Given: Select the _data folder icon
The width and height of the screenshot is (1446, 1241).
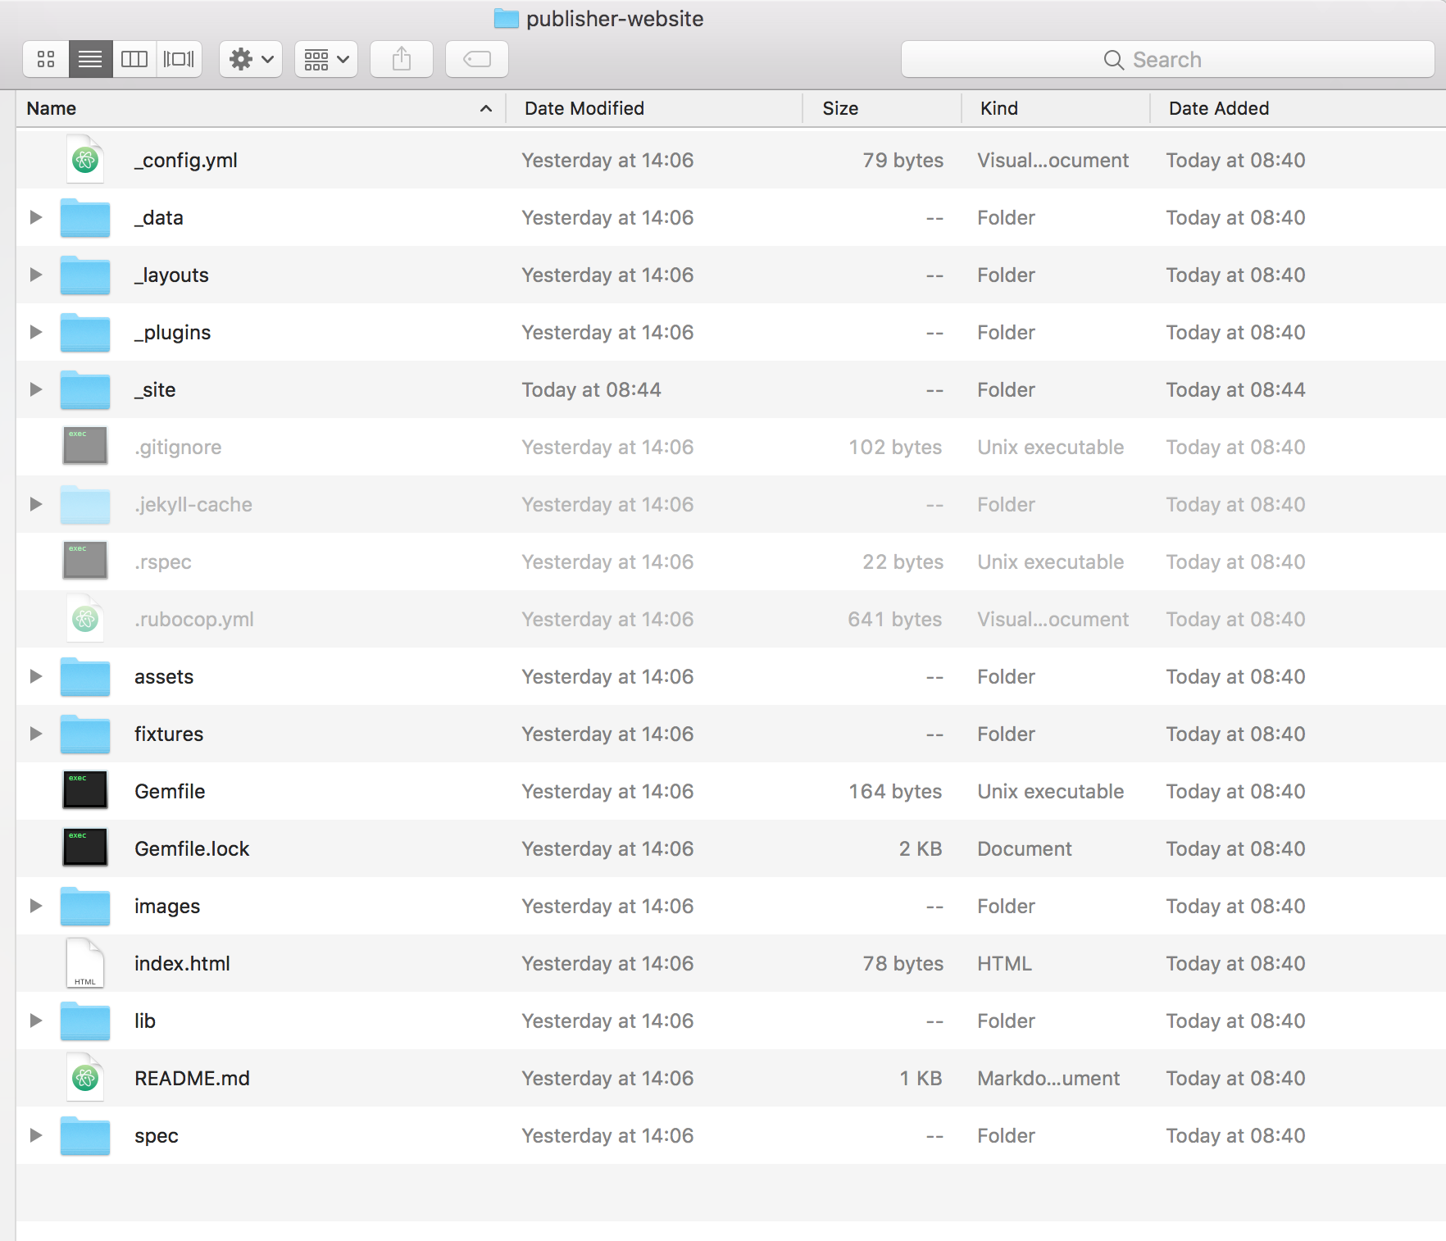Looking at the screenshot, I should tap(85, 218).
